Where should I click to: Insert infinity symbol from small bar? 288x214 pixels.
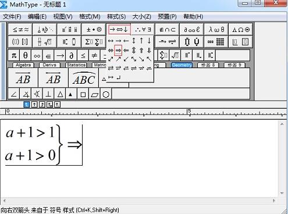tap(37, 56)
